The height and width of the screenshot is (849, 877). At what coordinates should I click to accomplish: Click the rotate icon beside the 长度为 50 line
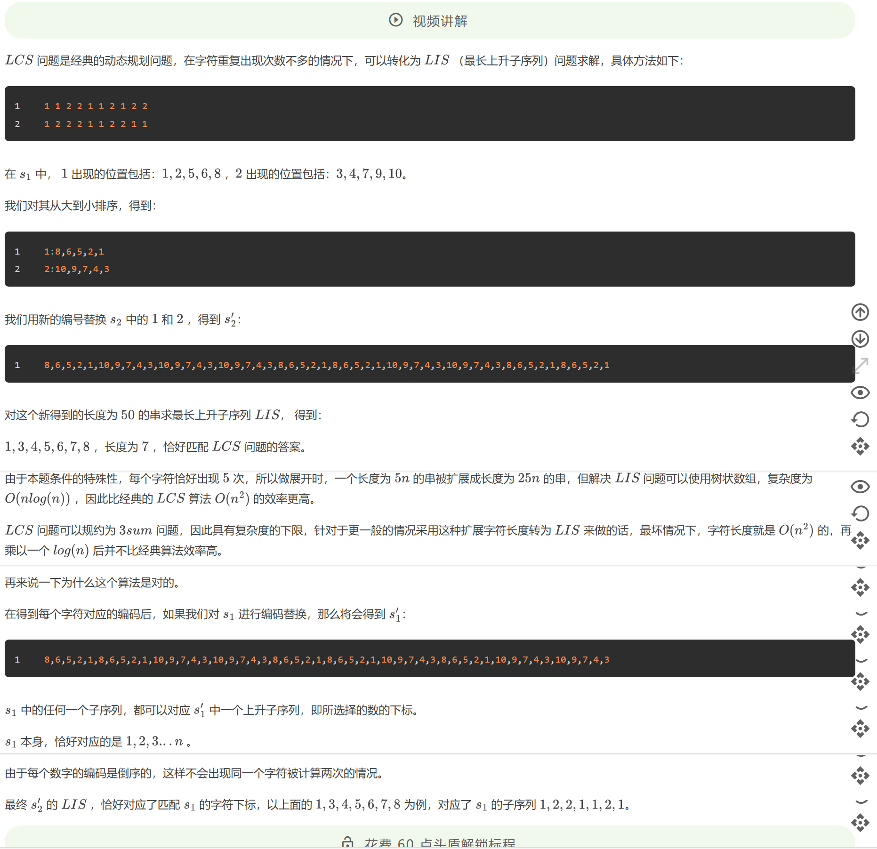(x=860, y=419)
